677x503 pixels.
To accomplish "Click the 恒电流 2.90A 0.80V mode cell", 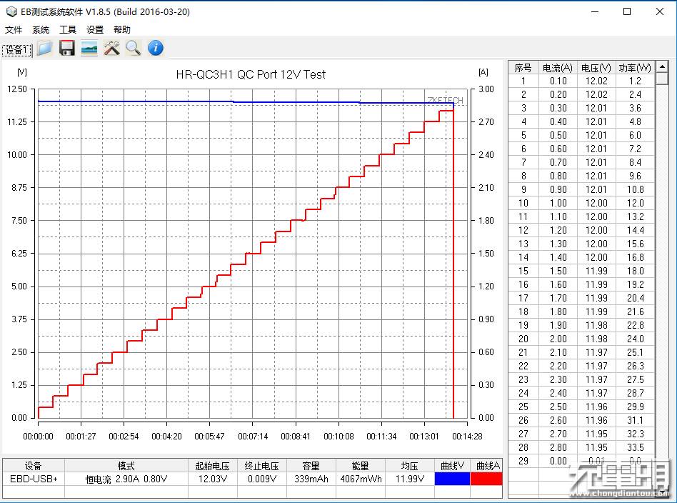I will (126, 479).
